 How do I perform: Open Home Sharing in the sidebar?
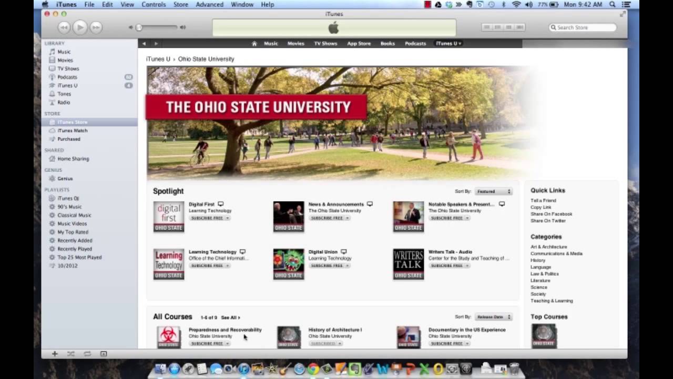click(73, 158)
